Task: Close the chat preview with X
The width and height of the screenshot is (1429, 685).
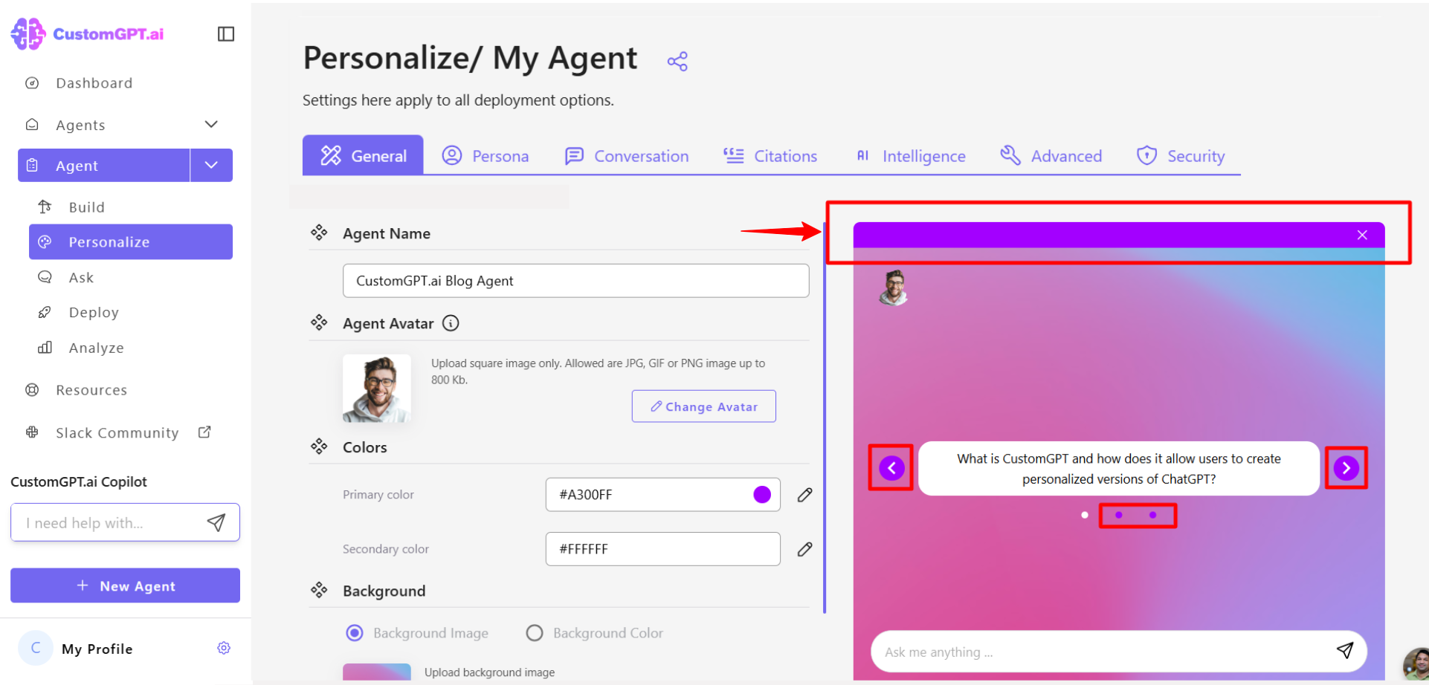Action: point(1362,235)
